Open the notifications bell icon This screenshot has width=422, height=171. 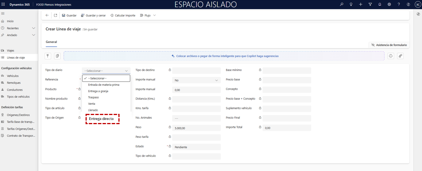[x=380, y=4]
